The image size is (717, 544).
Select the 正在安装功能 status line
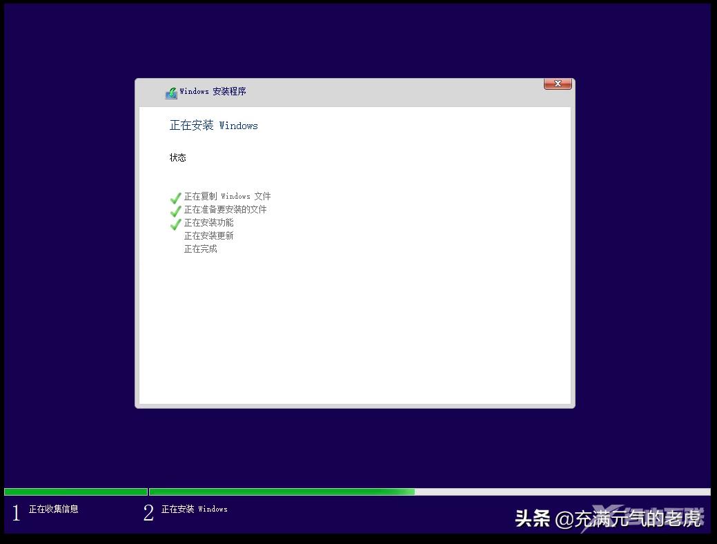pyautogui.click(x=208, y=223)
